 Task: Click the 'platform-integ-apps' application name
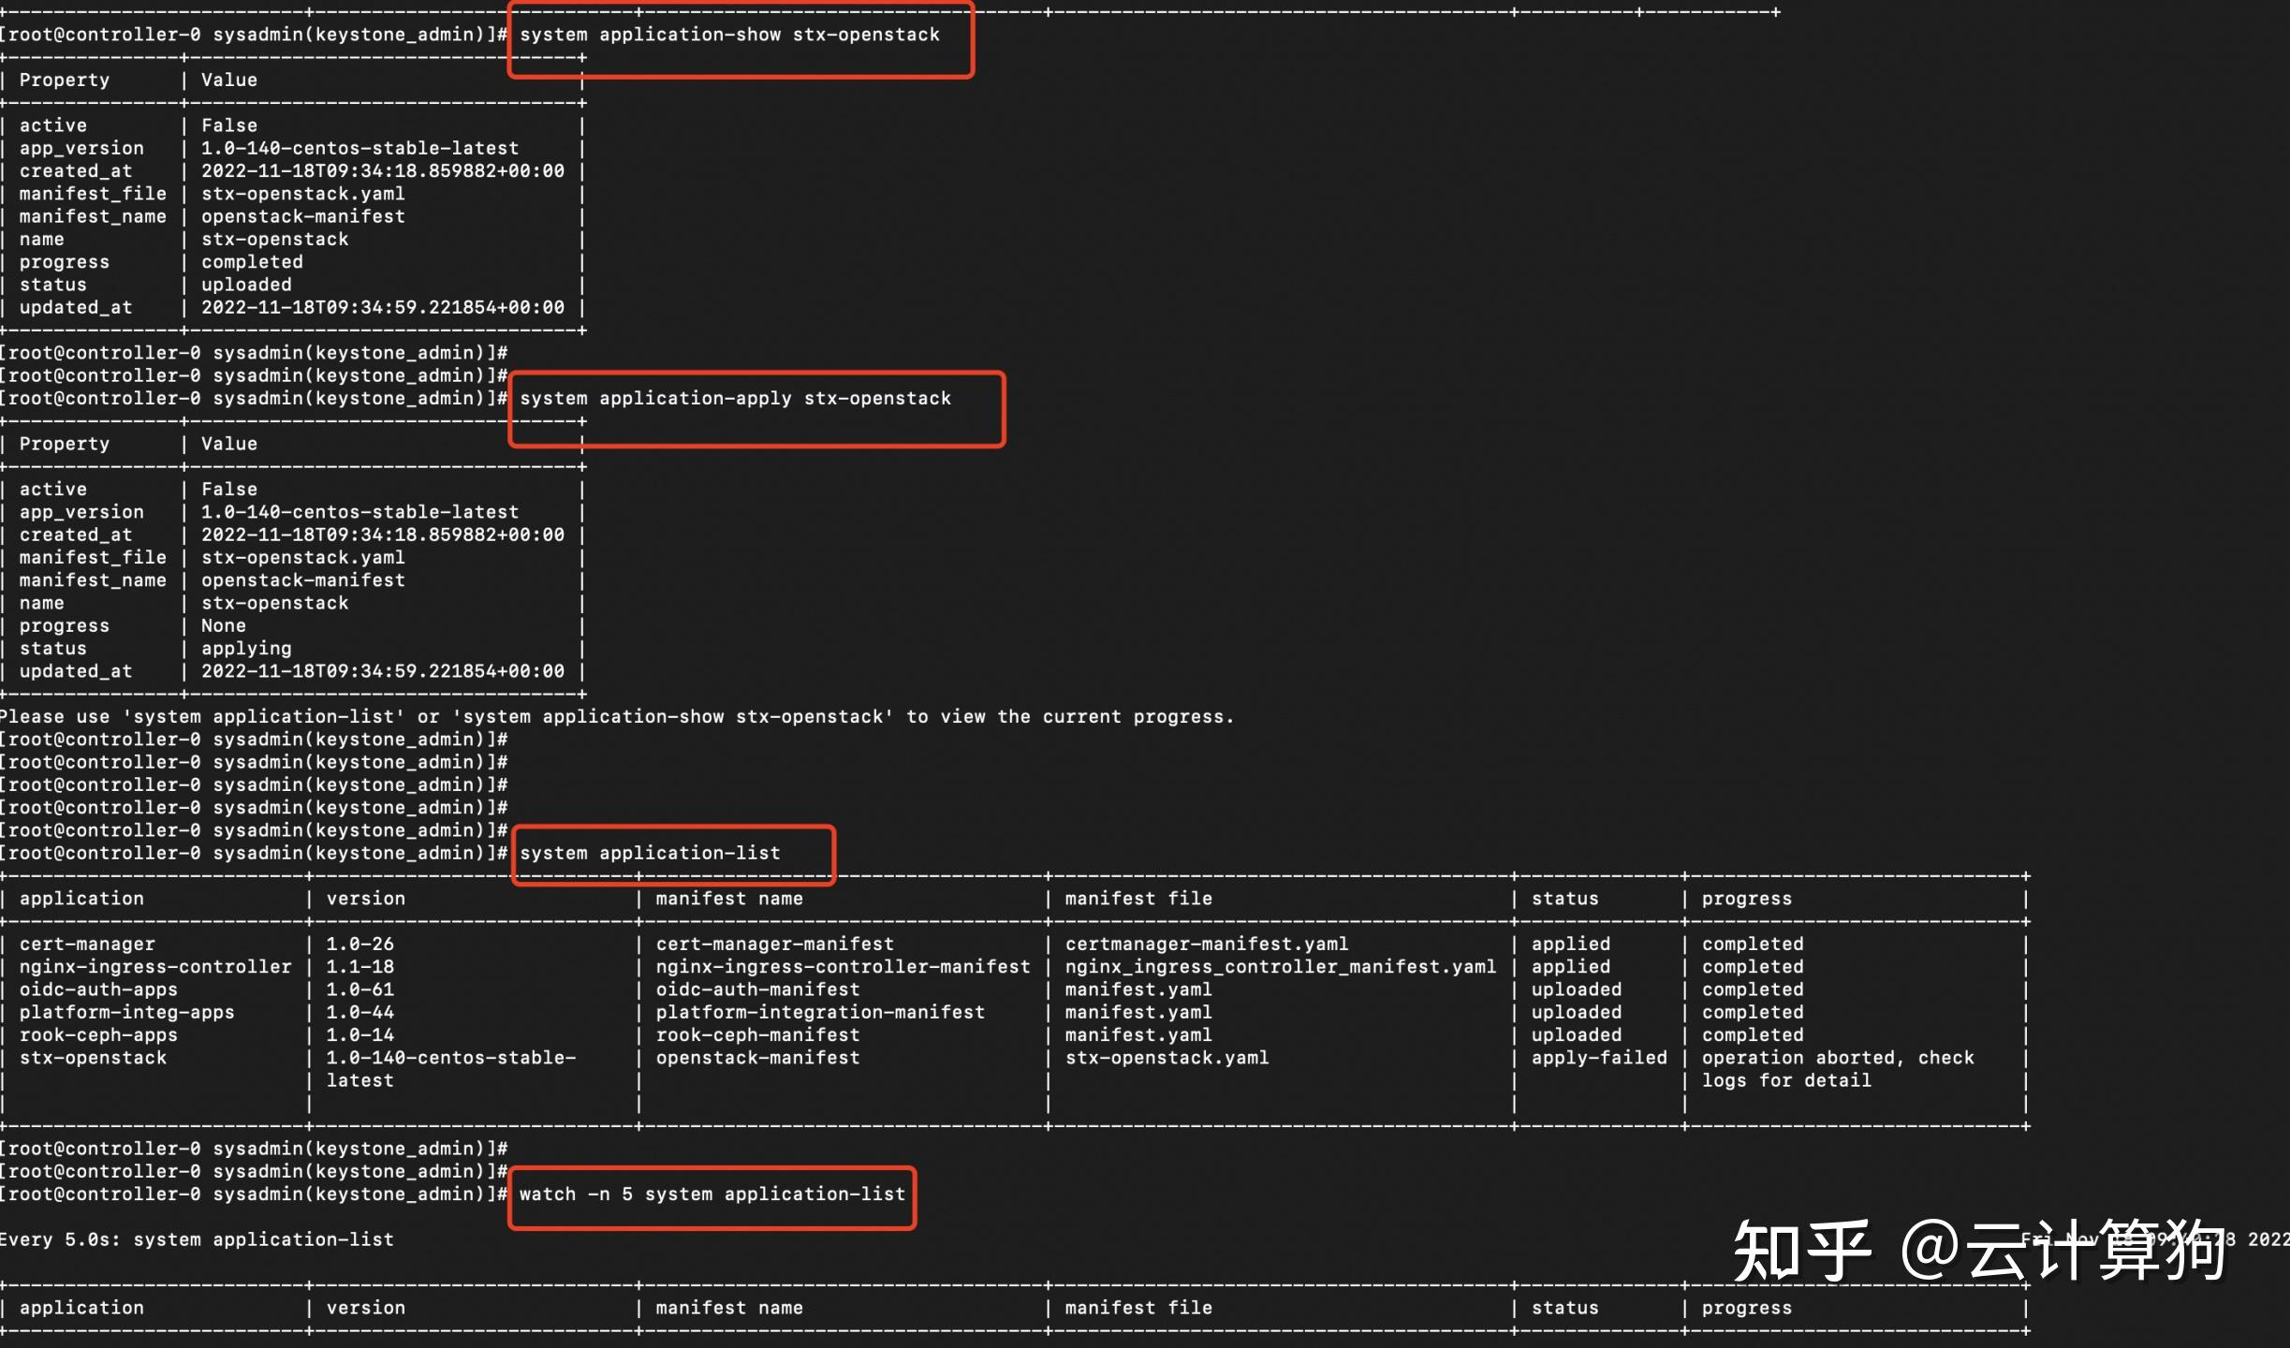click(x=127, y=1013)
